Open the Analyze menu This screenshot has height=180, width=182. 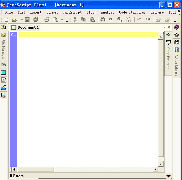coord(107,12)
